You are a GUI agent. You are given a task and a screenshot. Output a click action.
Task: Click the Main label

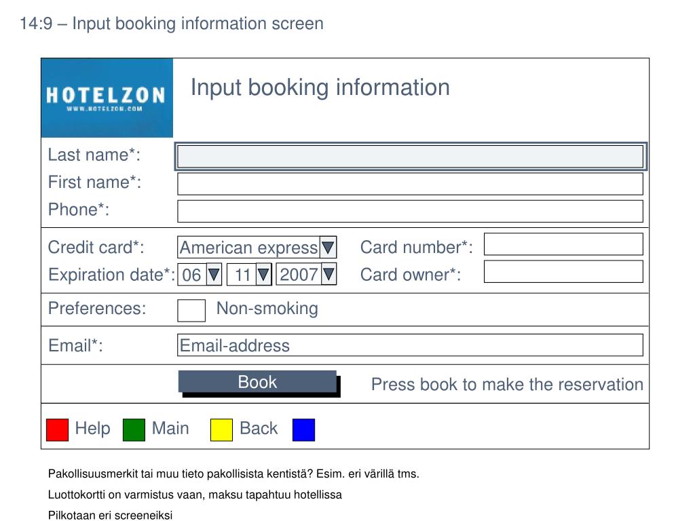click(x=170, y=429)
